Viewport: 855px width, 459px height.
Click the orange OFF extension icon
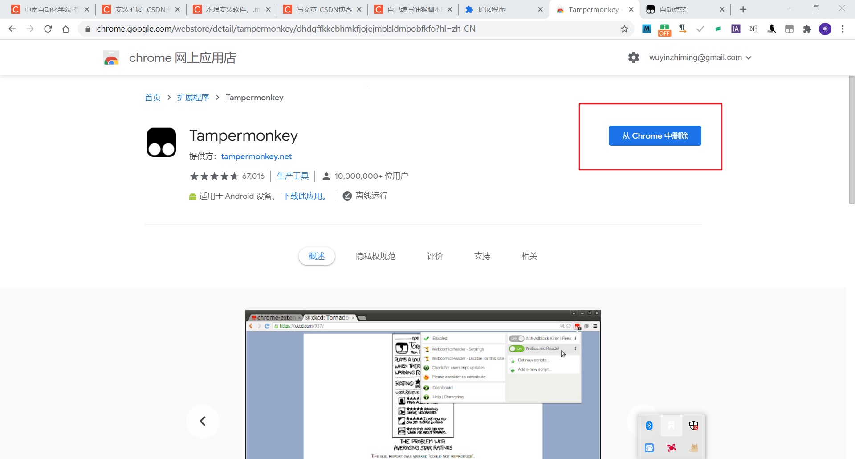(664, 30)
